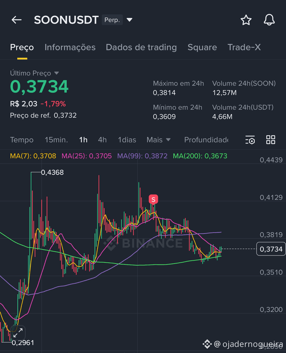Select the 15min. chart interval
Screen dimensions: 286x353
coord(56,140)
